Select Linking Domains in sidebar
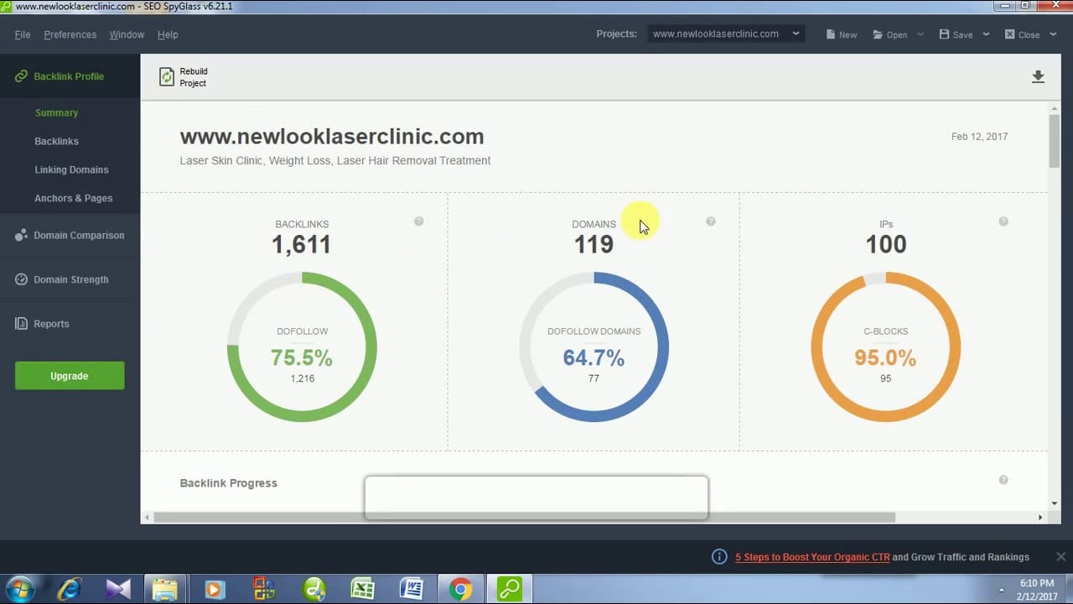The height and width of the screenshot is (604, 1073). tap(71, 169)
